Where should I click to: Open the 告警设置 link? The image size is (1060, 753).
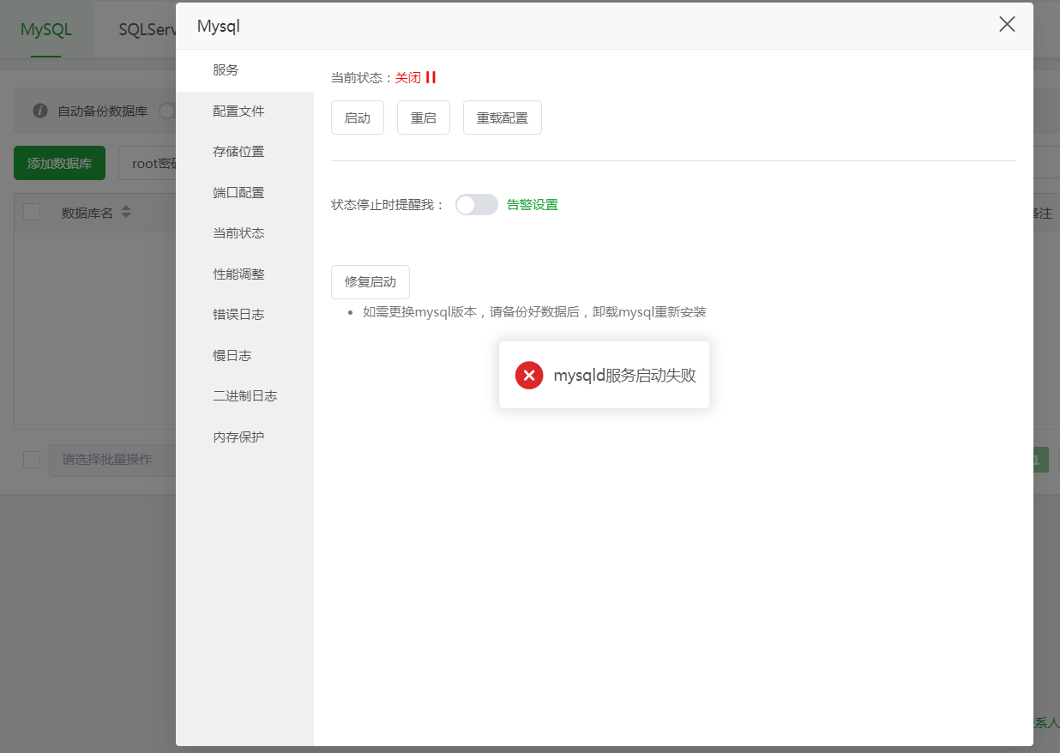533,205
